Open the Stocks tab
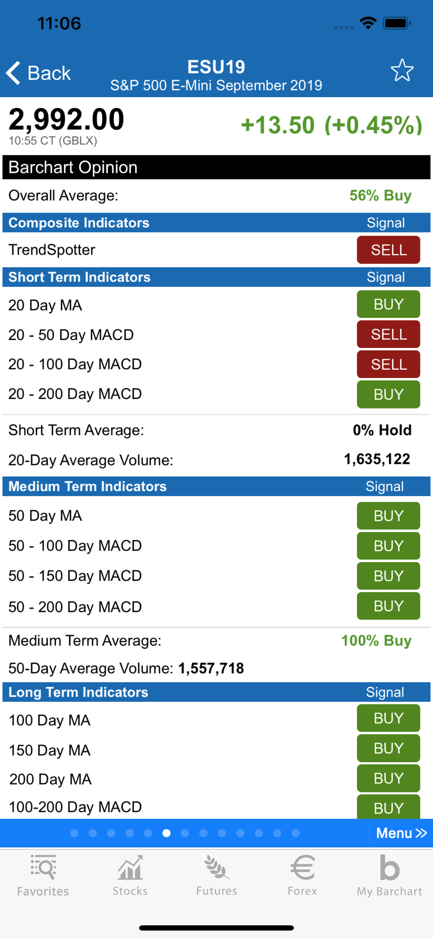This screenshot has width=433, height=939. click(x=130, y=876)
